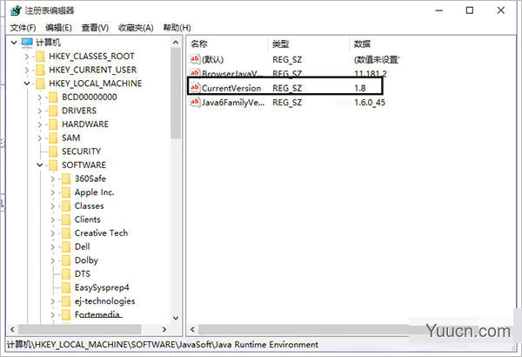The height and width of the screenshot is (357, 522).
Task: Click tree pane scroll up arrow
Action: pos(176,43)
